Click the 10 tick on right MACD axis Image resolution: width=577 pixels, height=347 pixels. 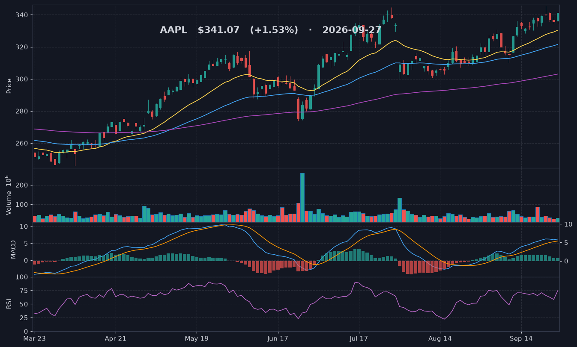pyautogui.click(x=568, y=224)
